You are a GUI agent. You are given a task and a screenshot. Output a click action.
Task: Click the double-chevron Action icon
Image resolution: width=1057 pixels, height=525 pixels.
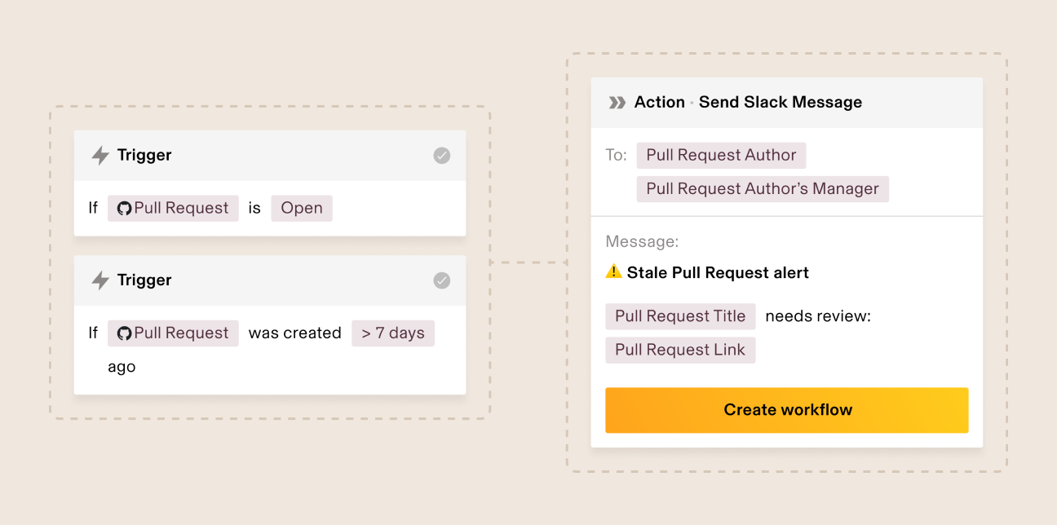(617, 103)
